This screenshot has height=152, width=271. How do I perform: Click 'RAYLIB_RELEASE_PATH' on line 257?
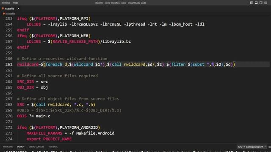pos(75,41)
